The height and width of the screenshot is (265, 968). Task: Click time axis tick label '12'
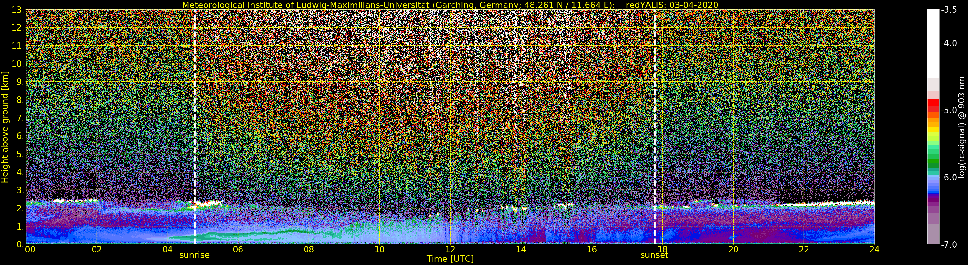(450, 250)
